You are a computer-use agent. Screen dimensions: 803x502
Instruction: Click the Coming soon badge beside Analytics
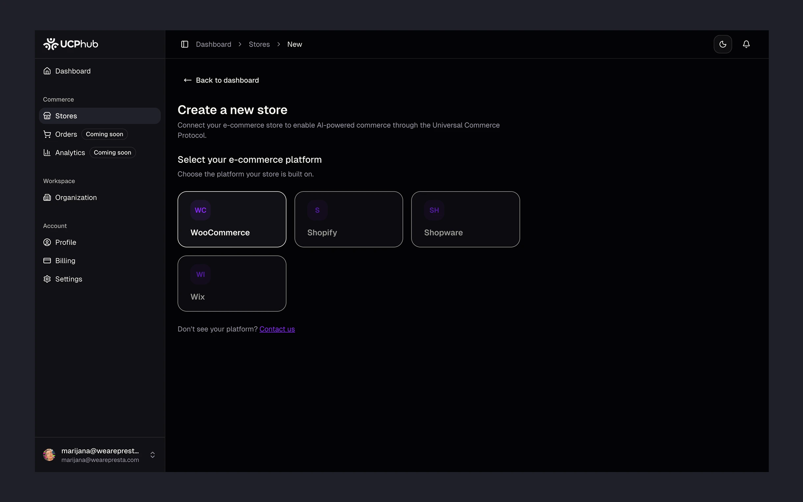click(113, 152)
